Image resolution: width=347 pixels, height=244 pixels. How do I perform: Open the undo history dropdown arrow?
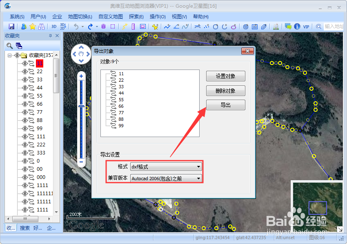[x=82, y=27]
